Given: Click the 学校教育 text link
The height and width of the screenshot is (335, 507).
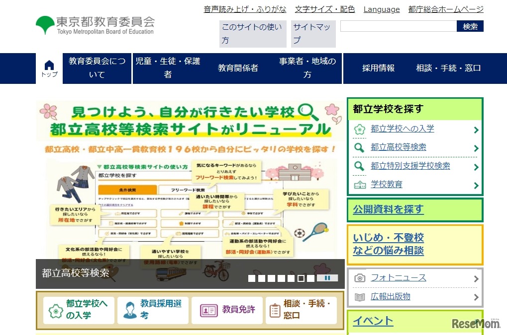Looking at the screenshot, I should [x=387, y=185].
